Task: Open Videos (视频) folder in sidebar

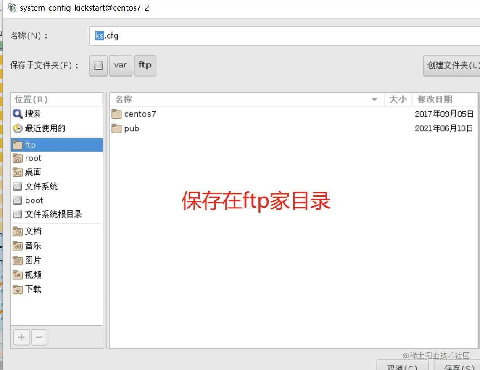Action: click(x=57, y=275)
